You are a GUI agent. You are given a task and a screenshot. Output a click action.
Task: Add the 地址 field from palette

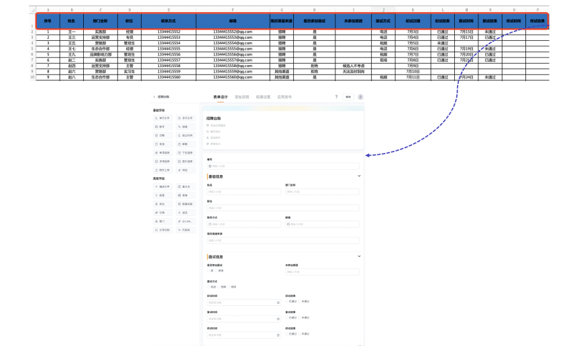(186, 170)
